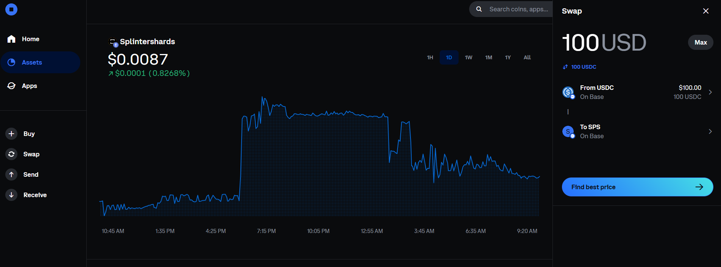
Task: Click the 1:35 PM axis label
Action: point(165,231)
